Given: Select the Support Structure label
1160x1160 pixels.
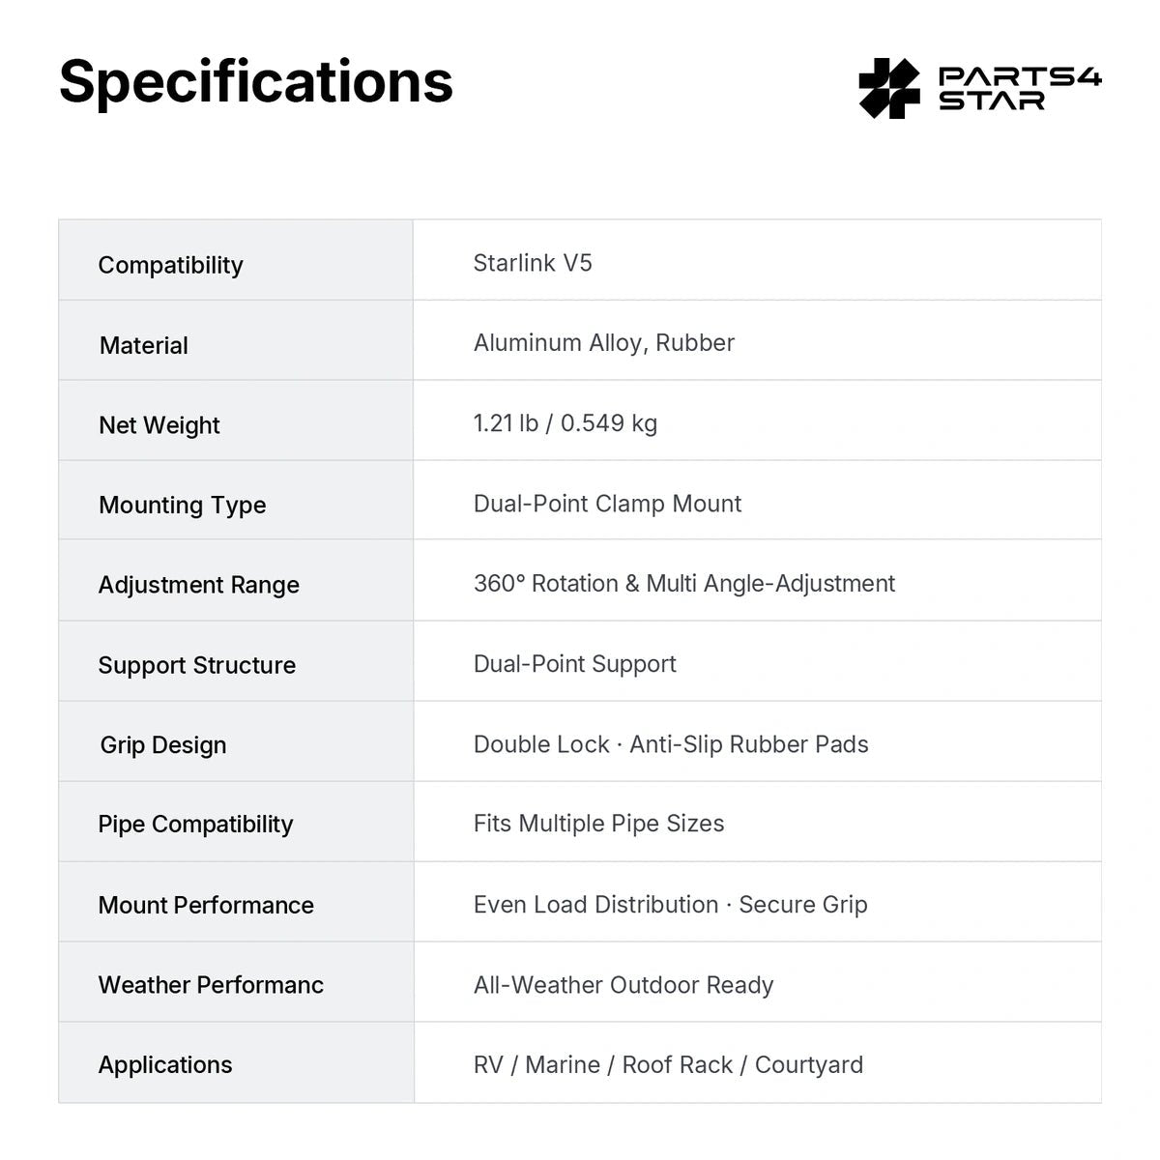Looking at the screenshot, I should 197,665.
